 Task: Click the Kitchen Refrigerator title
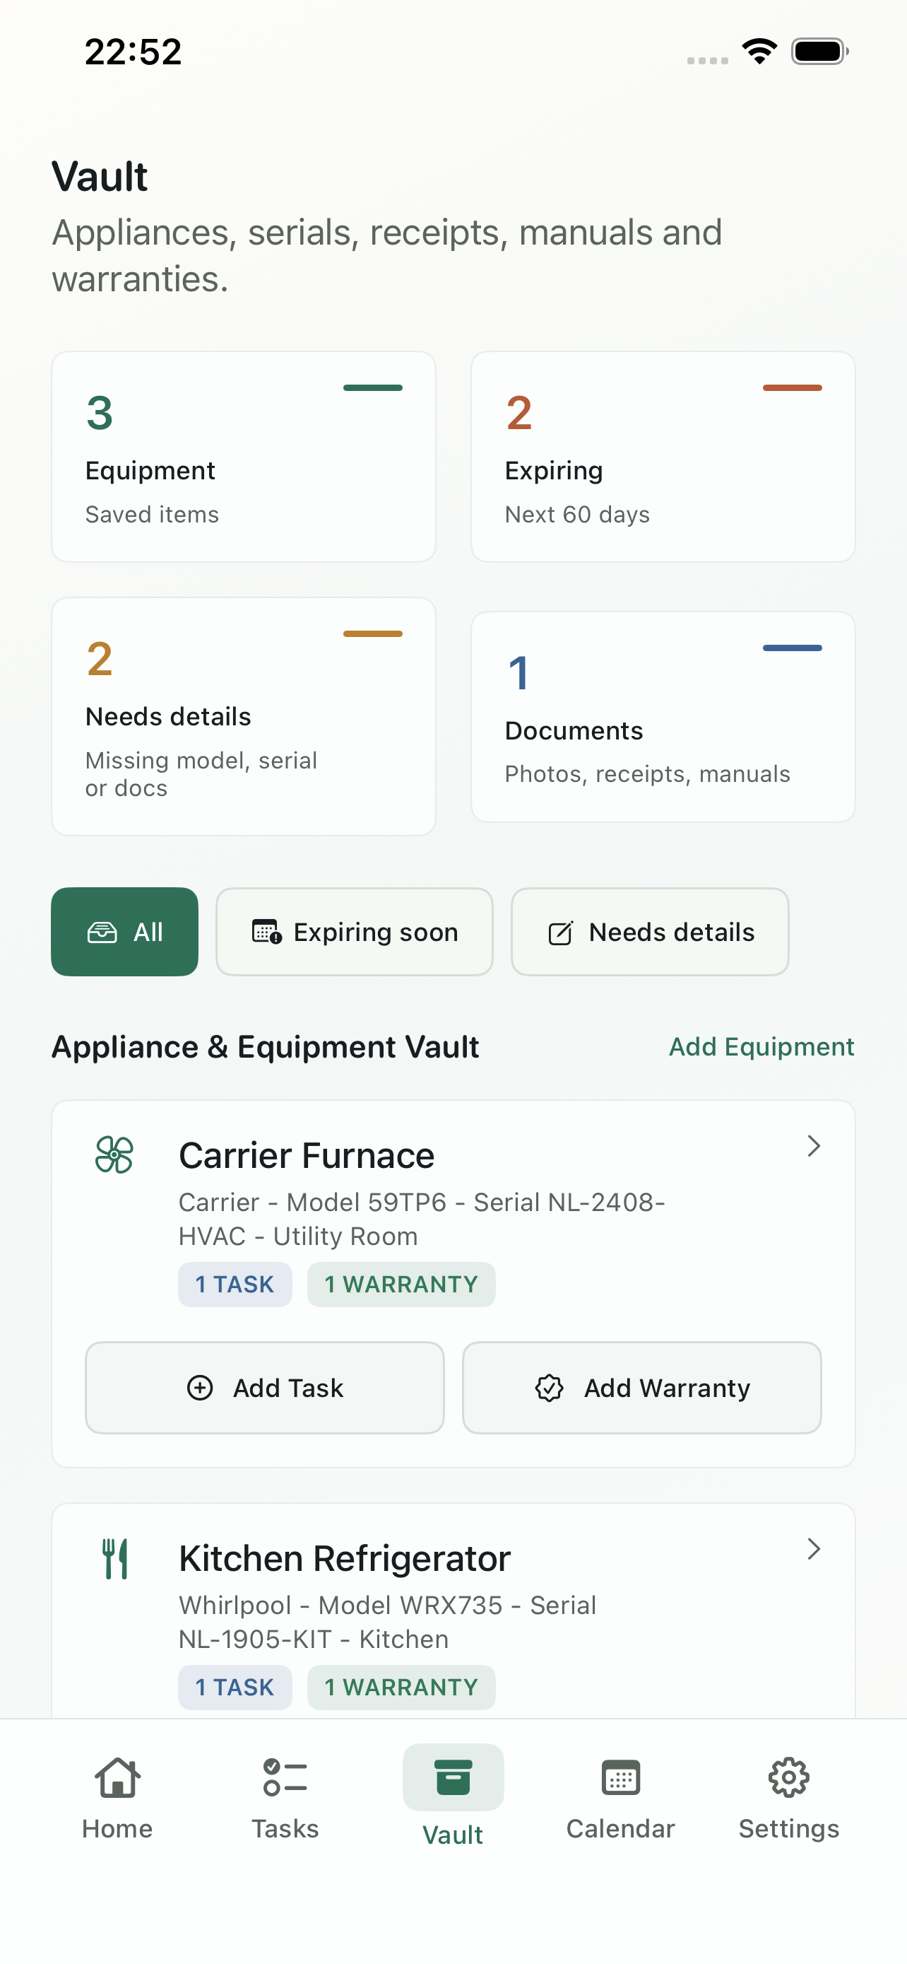click(344, 1559)
